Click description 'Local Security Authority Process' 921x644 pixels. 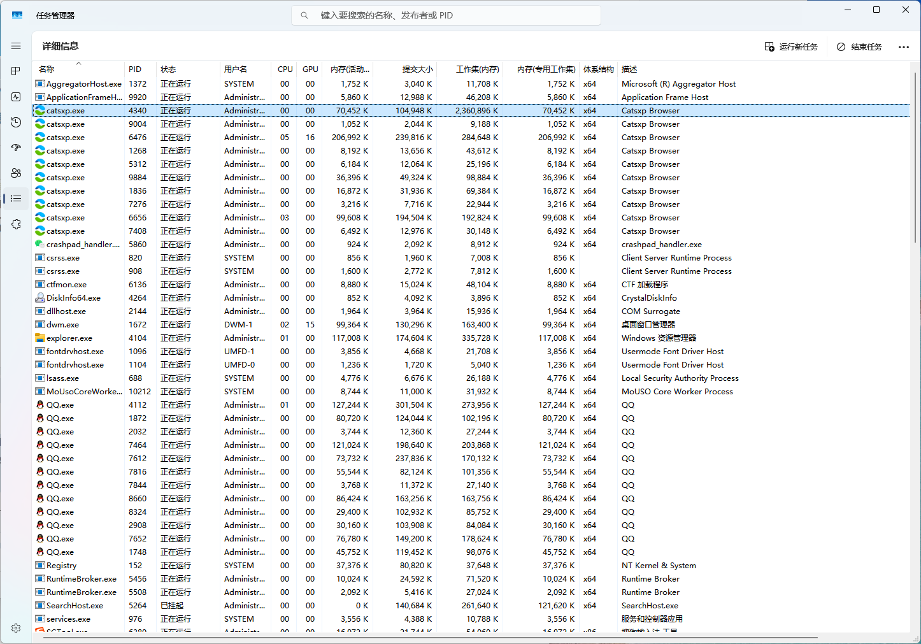[680, 378]
